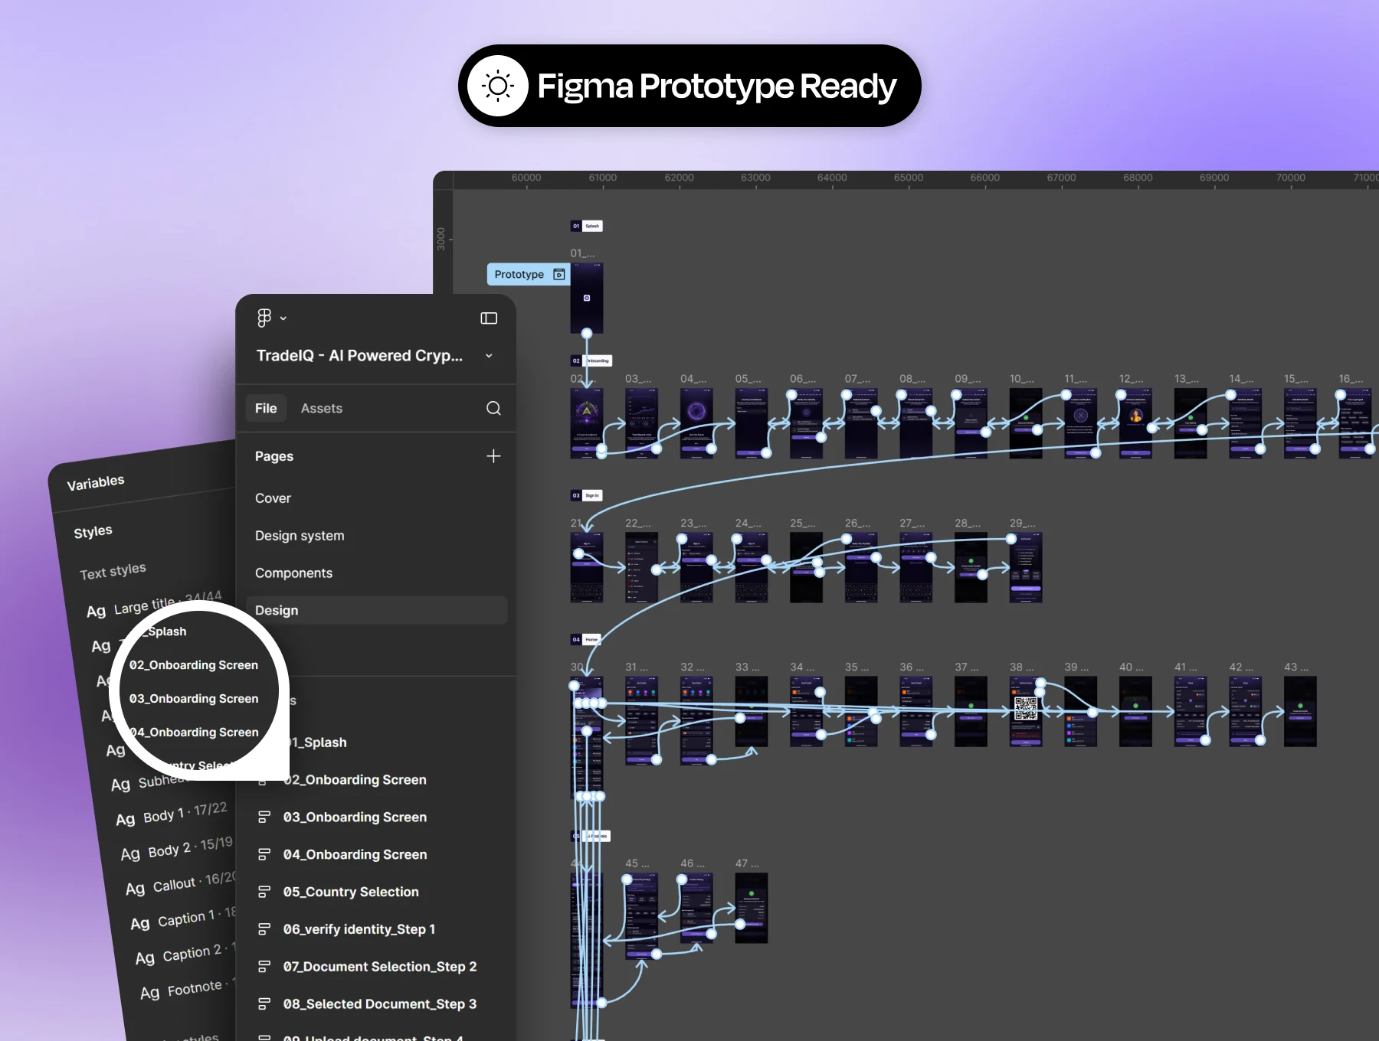1379x1041 pixels.
Task: Select frame 47 thumbnail on canvas
Action: 752,908
